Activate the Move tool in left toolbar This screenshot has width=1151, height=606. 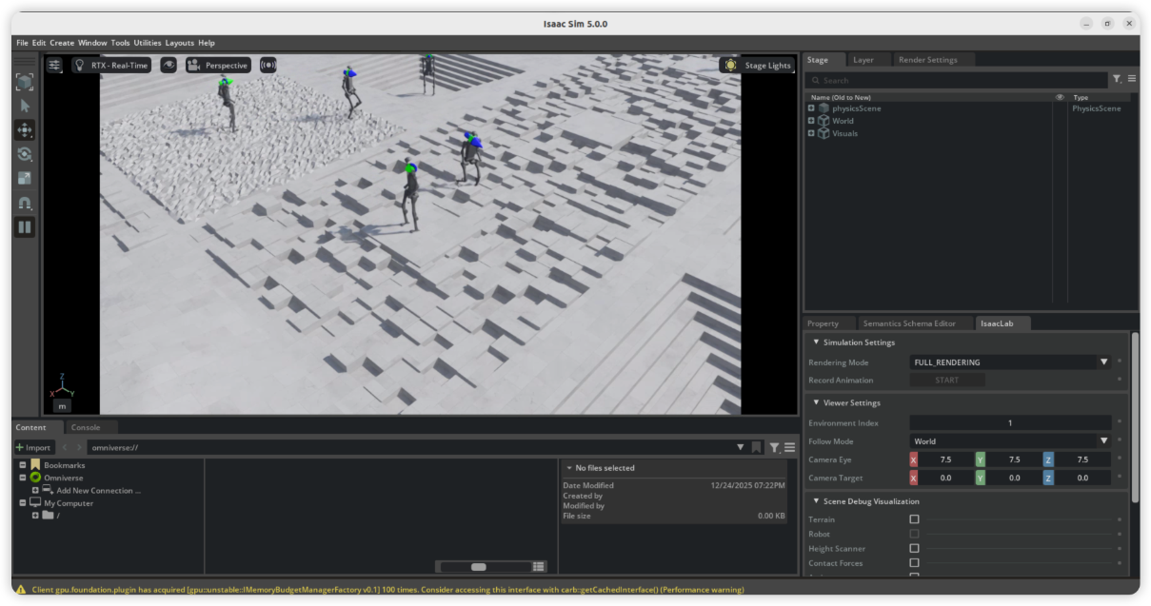(x=25, y=130)
